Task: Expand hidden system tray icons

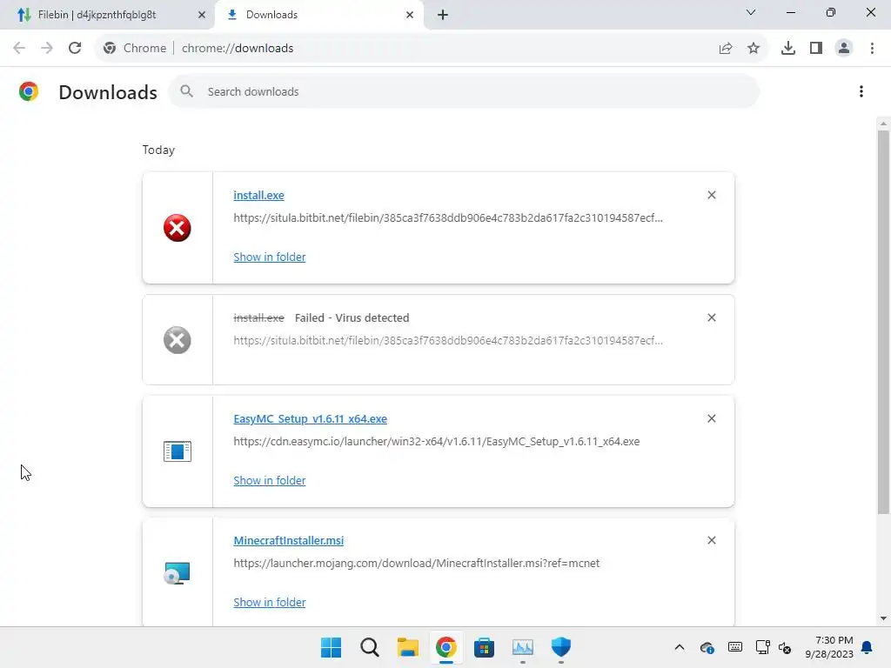Action: click(x=679, y=647)
